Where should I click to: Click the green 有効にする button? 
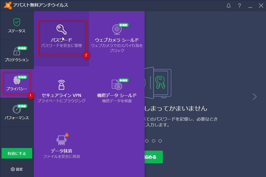pyautogui.click(x=17, y=153)
